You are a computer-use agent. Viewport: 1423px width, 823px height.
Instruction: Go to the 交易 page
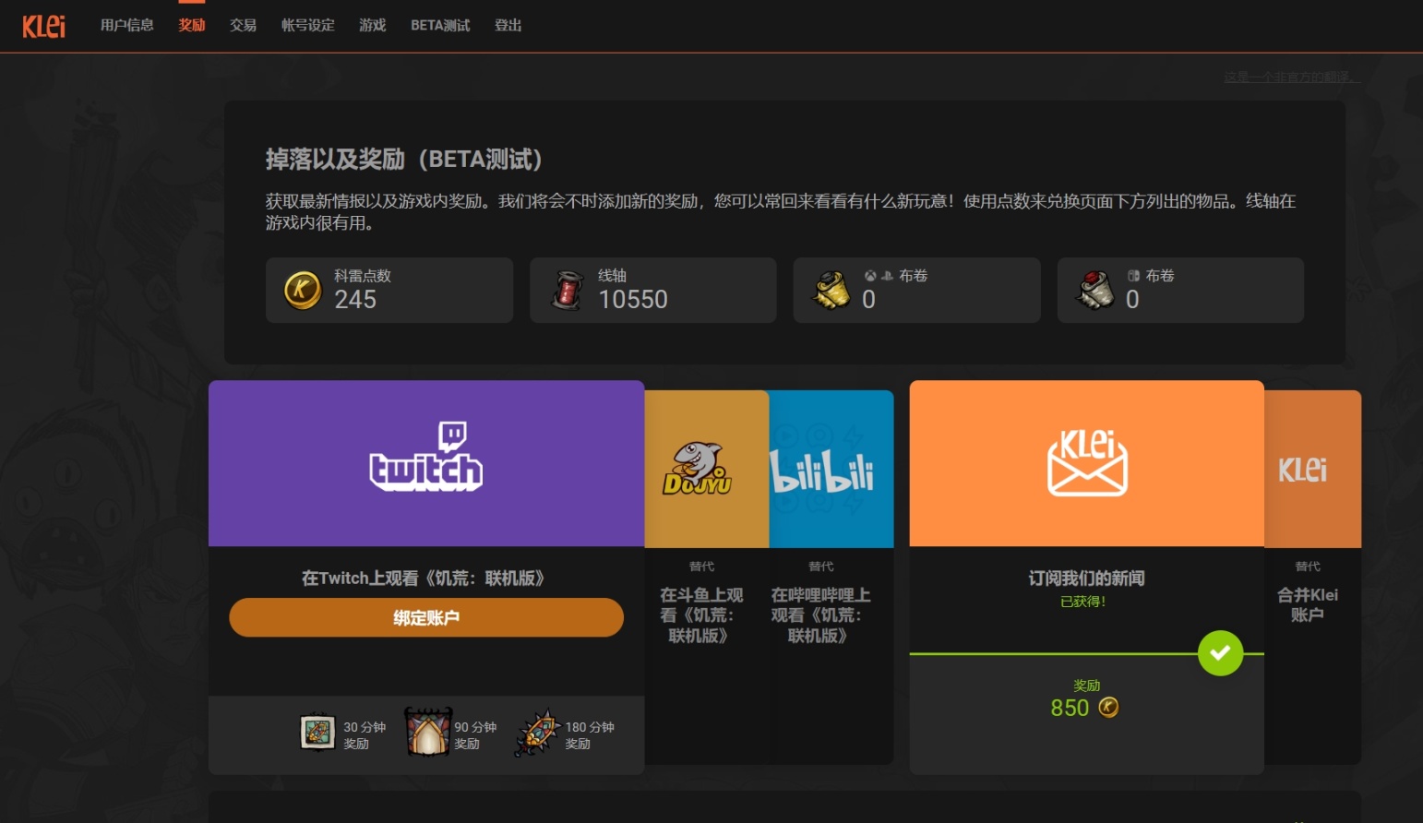244,26
